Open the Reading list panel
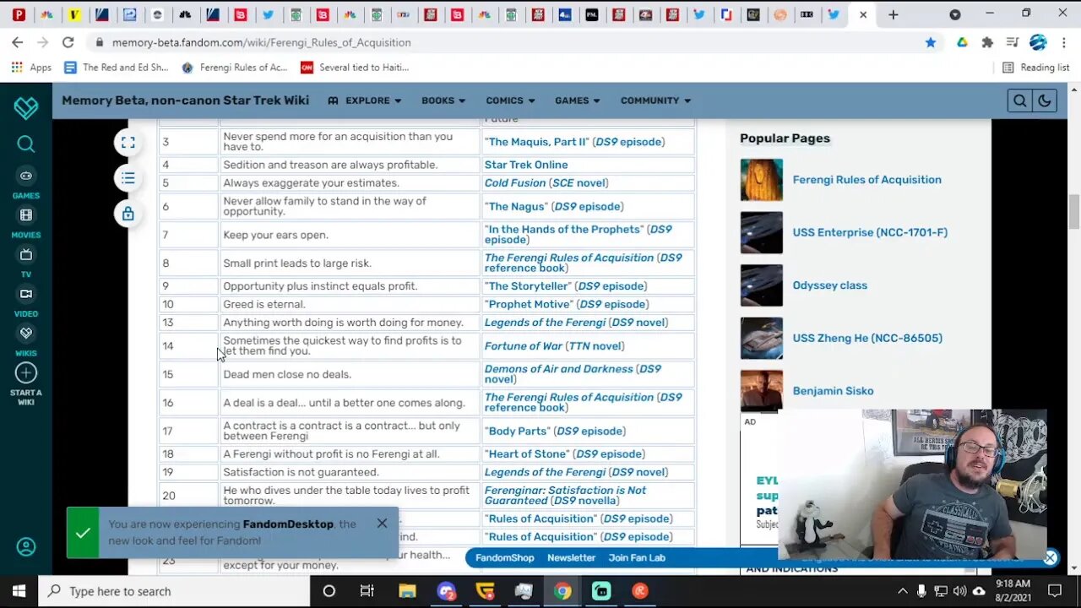Viewport: 1081px width, 608px height. [x=1035, y=68]
